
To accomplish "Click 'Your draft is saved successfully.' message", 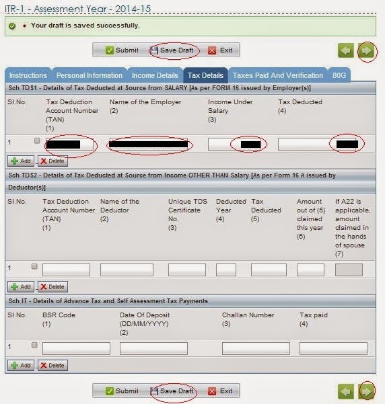I will pyautogui.click(x=85, y=26).
